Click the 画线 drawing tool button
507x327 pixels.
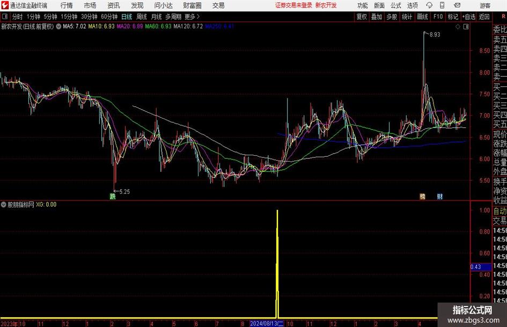[x=422, y=17]
